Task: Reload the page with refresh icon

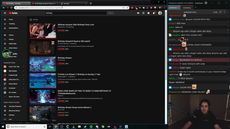Action: tap(11, 8)
